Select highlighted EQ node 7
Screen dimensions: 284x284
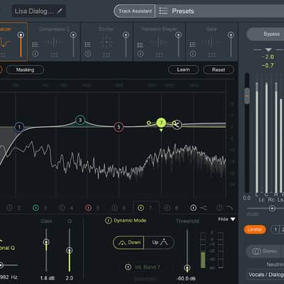click(161, 123)
